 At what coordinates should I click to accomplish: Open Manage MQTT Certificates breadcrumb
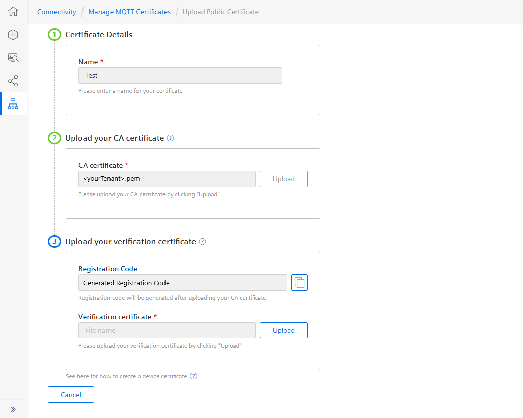pos(129,12)
